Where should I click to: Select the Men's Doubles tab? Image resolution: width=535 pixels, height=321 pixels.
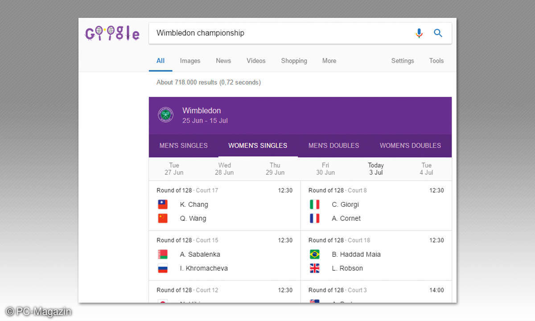[x=333, y=145]
